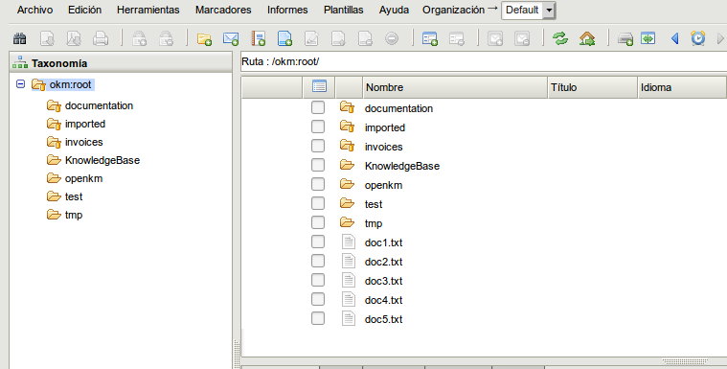727x369 pixels.
Task: Click the add blue document icon
Action: coord(284,38)
